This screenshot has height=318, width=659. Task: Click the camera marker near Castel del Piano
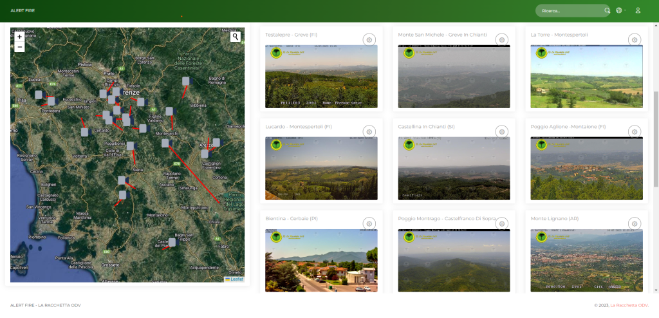[172, 242]
